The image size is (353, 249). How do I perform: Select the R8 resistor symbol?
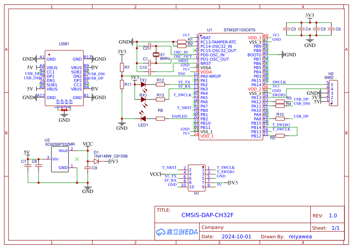pos(160,119)
